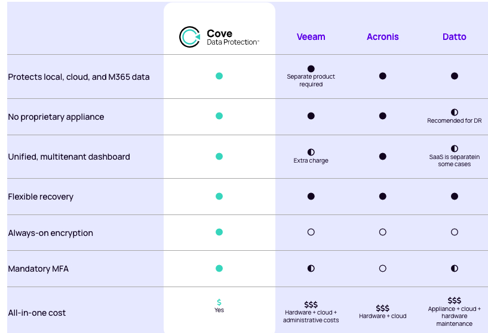Click the All-in-one cost row label
The width and height of the screenshot is (488, 333).
[36, 313]
